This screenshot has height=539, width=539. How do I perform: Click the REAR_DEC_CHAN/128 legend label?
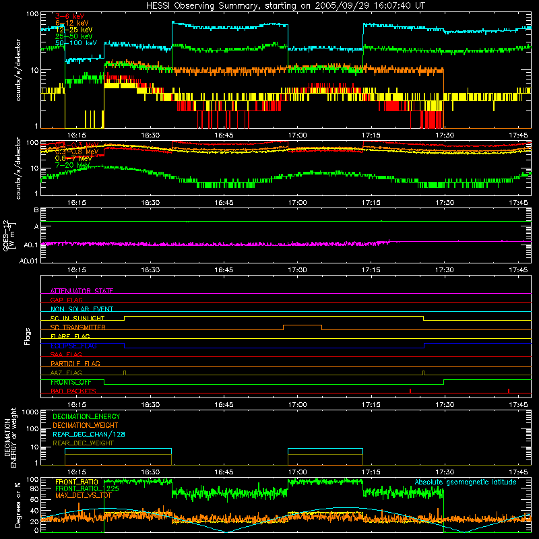(89, 434)
